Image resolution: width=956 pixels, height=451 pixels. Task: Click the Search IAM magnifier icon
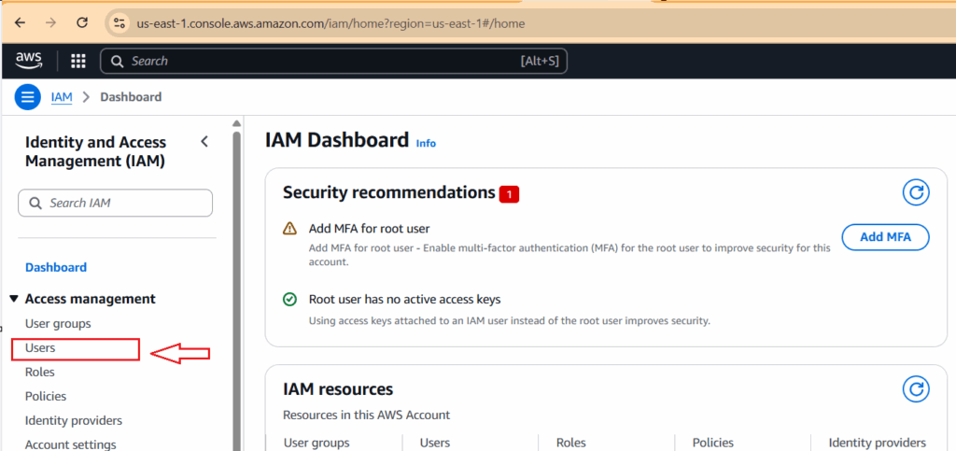pos(35,203)
